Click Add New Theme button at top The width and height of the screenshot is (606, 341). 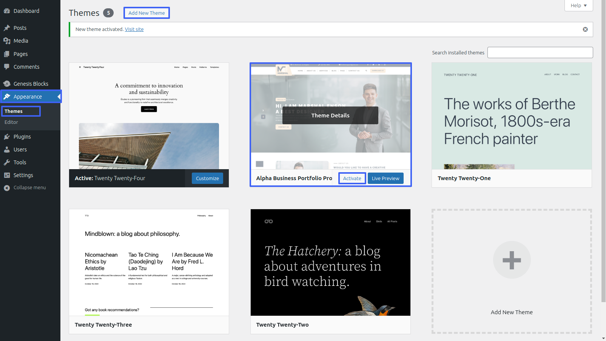click(146, 13)
